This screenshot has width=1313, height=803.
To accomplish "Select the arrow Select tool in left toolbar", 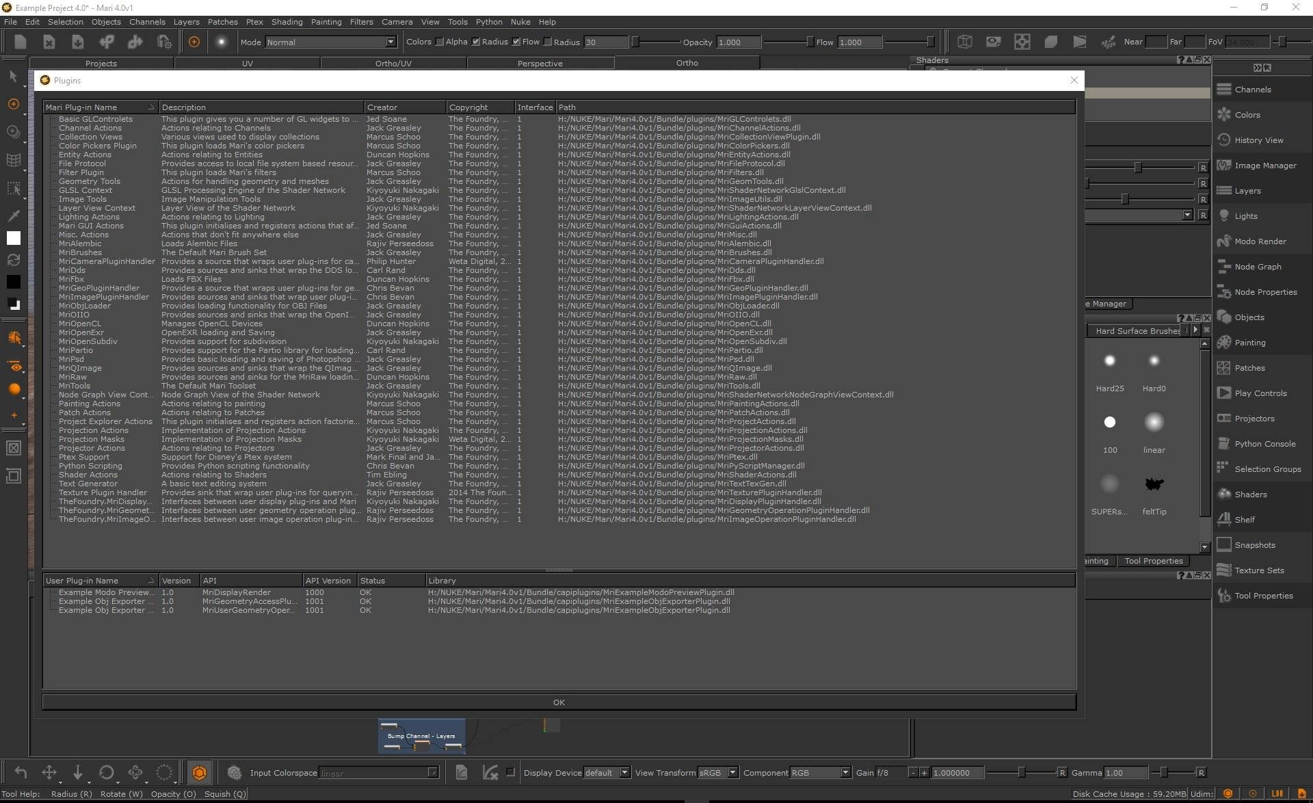I will pos(13,76).
